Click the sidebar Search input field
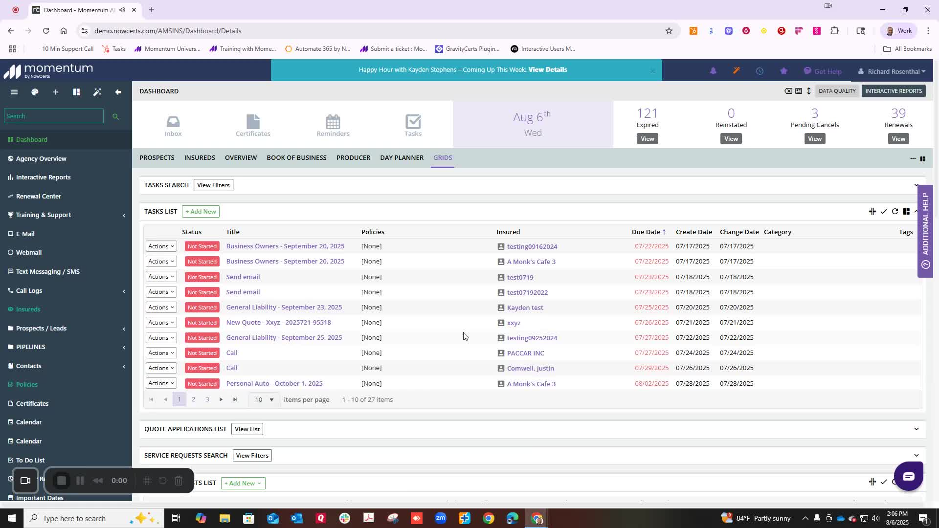The height and width of the screenshot is (528, 939). 53,116
